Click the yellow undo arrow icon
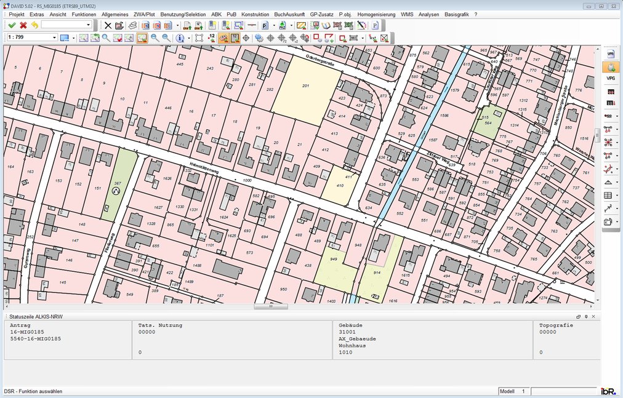 pyautogui.click(x=34, y=25)
